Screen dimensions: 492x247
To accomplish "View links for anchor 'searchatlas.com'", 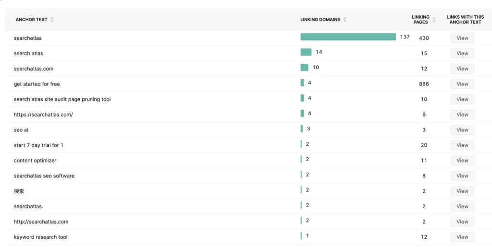I will click(x=462, y=69).
